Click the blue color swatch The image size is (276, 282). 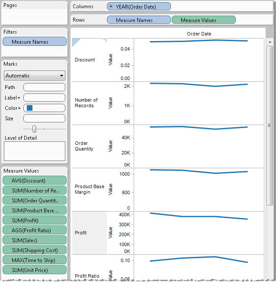[29, 108]
